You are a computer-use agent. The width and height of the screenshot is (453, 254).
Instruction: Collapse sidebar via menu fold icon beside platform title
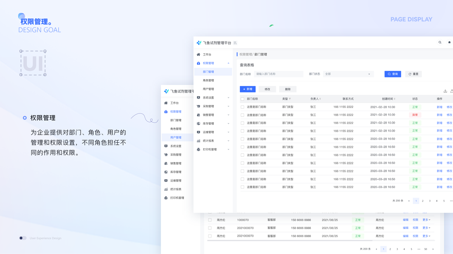(x=235, y=43)
